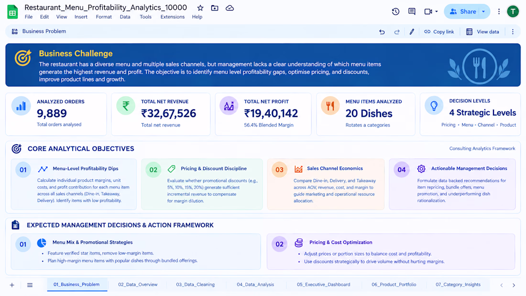Screen dimensions: 526x296
Task: Click the document title to rename
Action: tap(106, 7)
